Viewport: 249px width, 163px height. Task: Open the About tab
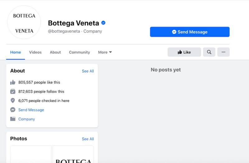[x=55, y=52]
